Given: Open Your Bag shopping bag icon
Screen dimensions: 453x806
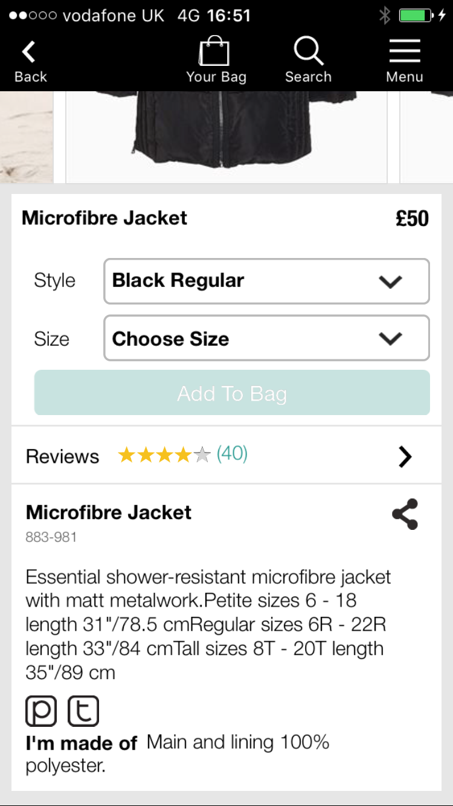Looking at the screenshot, I should (215, 52).
